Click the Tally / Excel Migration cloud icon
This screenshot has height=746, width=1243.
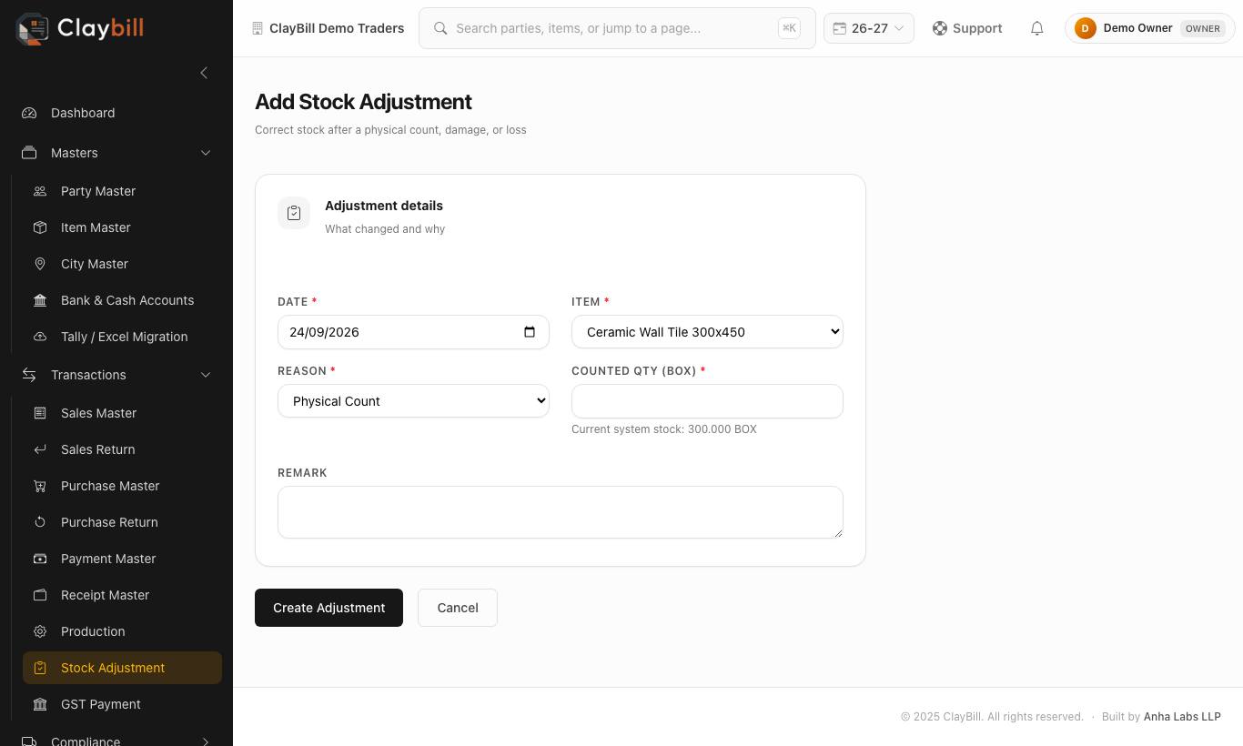pyautogui.click(x=40, y=337)
